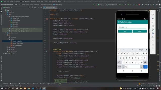Tap the keyboard microphone icon

click(146, 50)
